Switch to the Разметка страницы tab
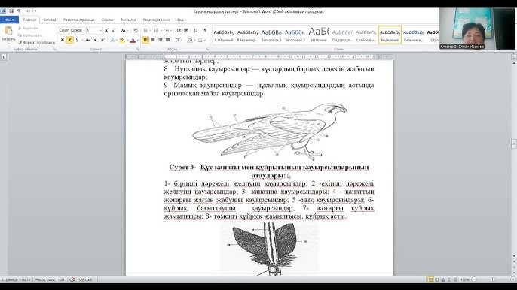Screen dimensions: 517x290 tap(79, 20)
